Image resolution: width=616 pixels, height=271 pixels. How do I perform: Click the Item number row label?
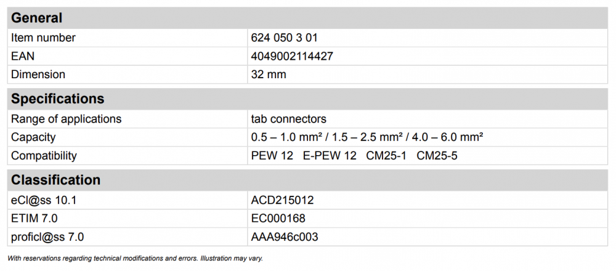coord(43,38)
